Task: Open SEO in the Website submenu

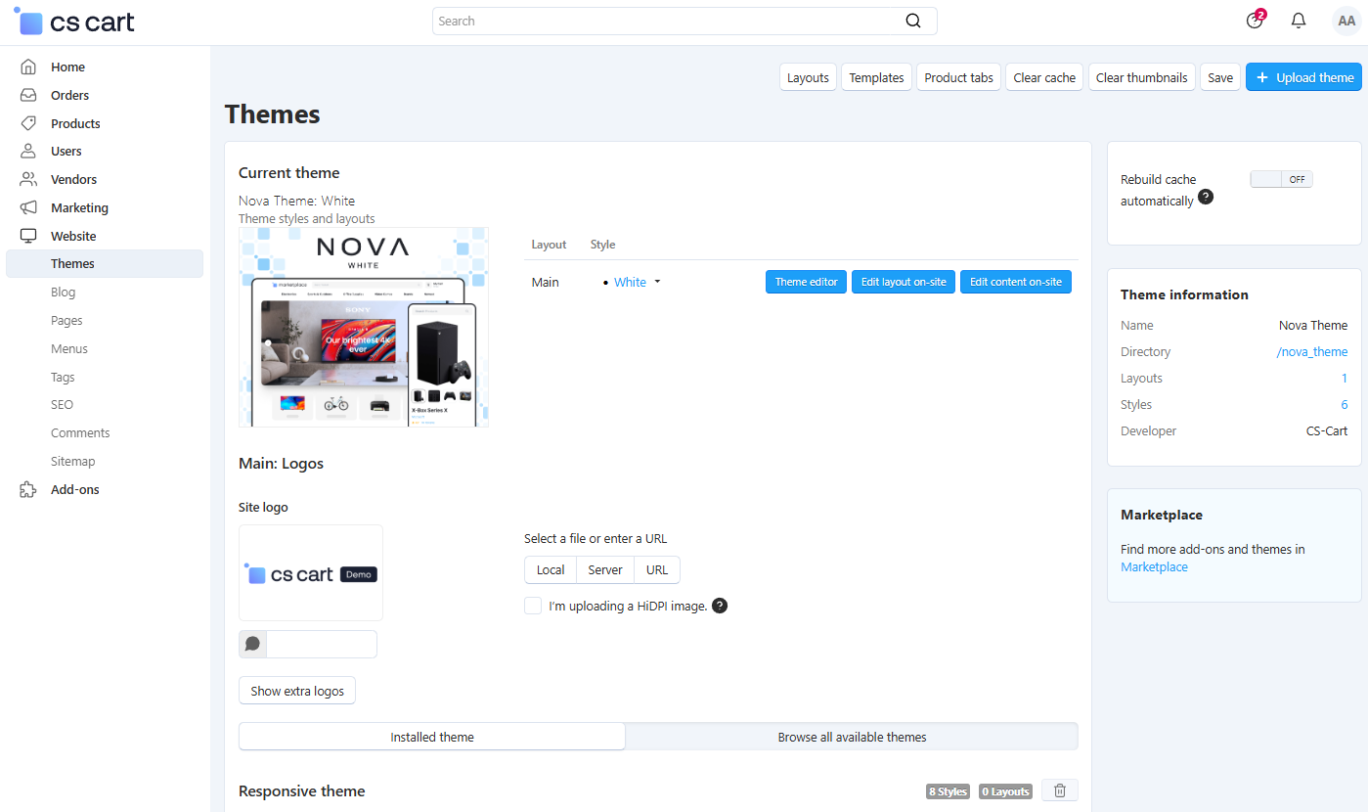Action: (x=62, y=405)
